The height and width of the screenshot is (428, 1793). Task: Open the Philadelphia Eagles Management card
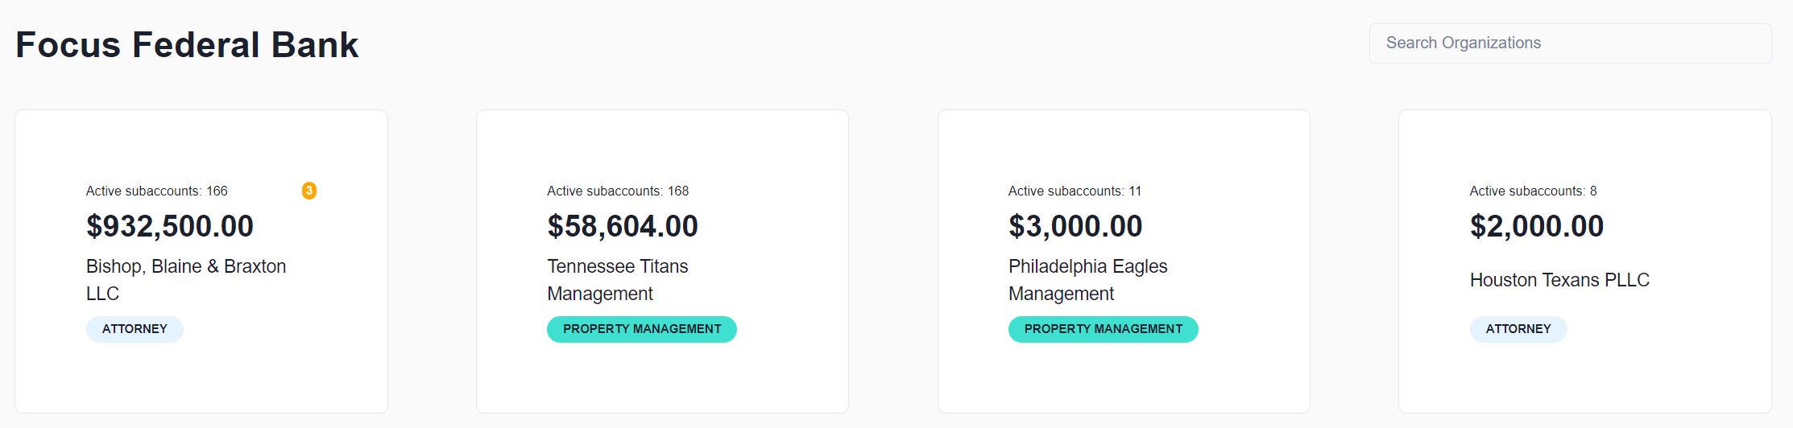[x=1124, y=261]
